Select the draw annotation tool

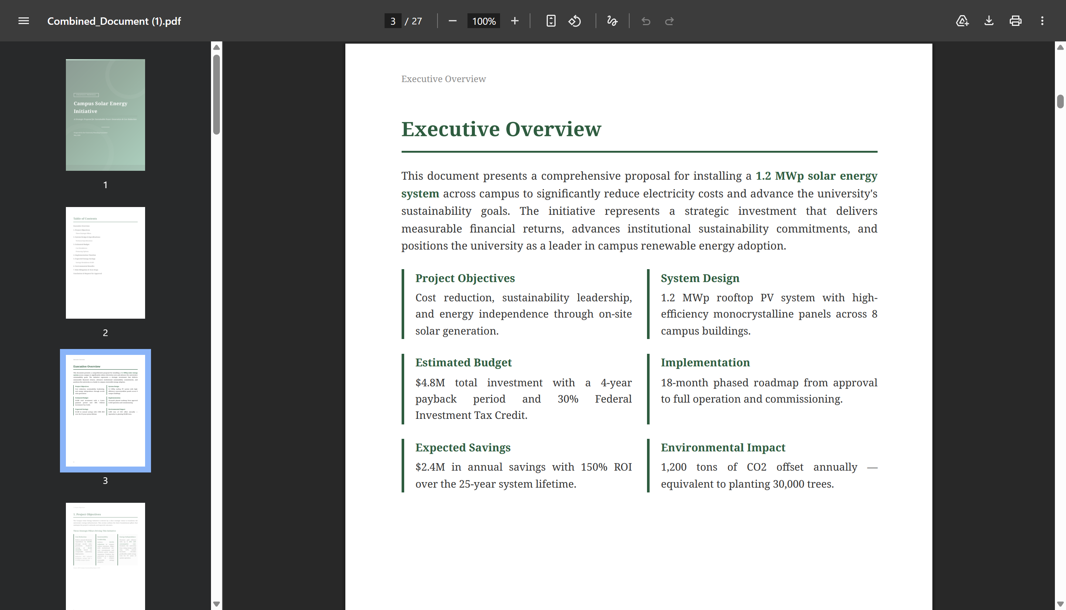pos(612,21)
